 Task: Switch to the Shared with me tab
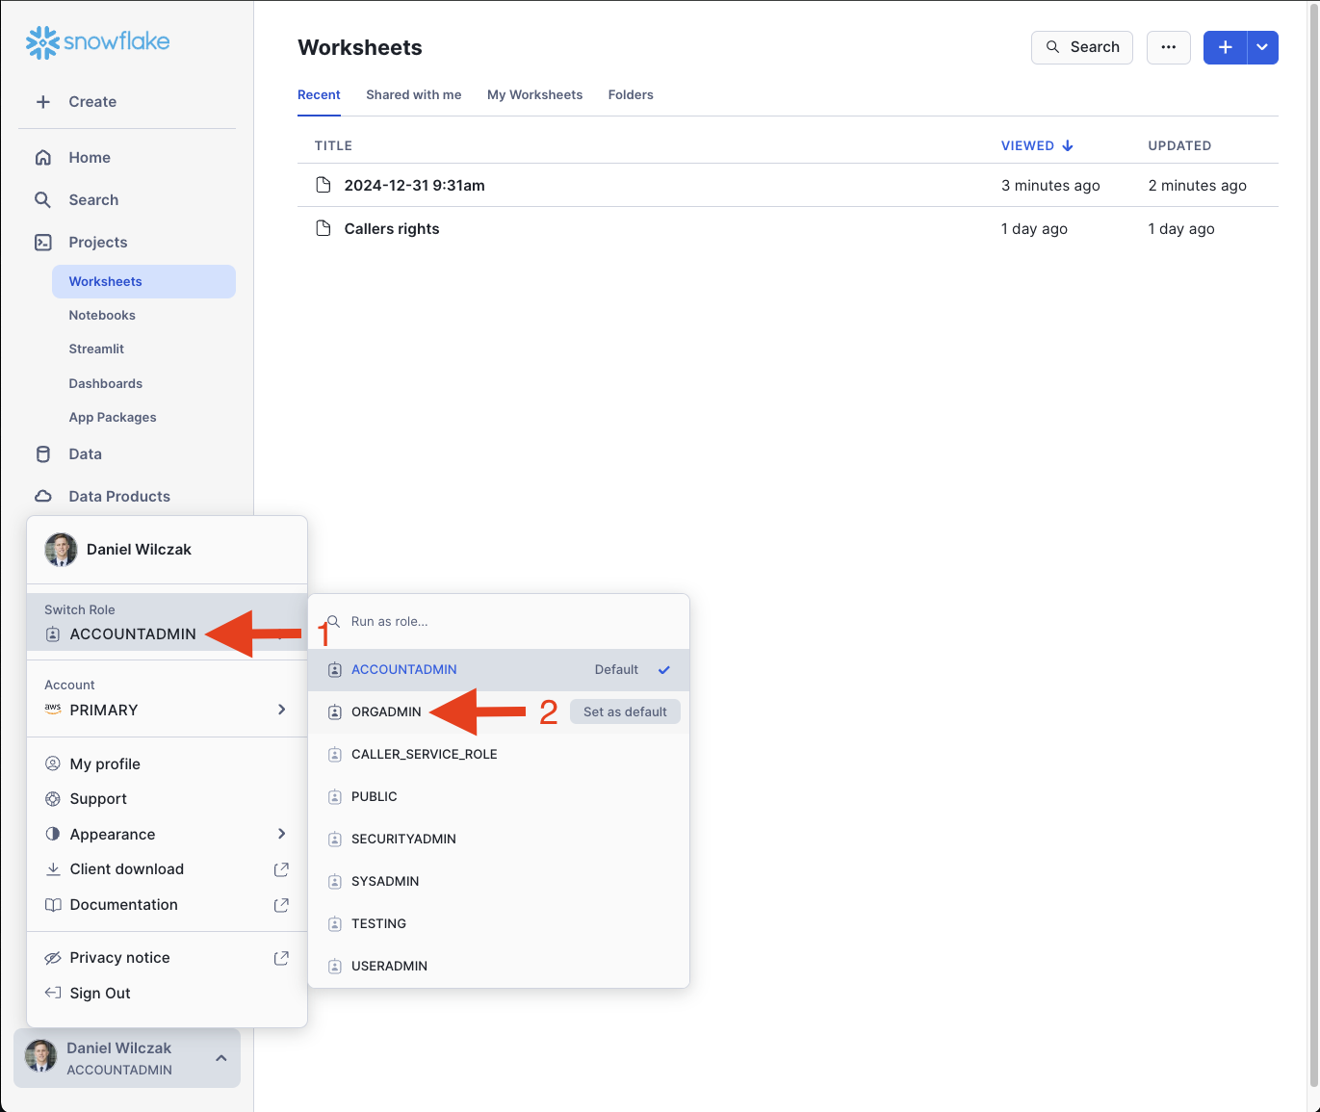tap(413, 94)
